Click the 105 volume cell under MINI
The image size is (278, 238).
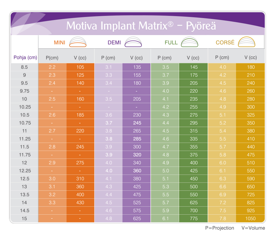click(x=80, y=67)
